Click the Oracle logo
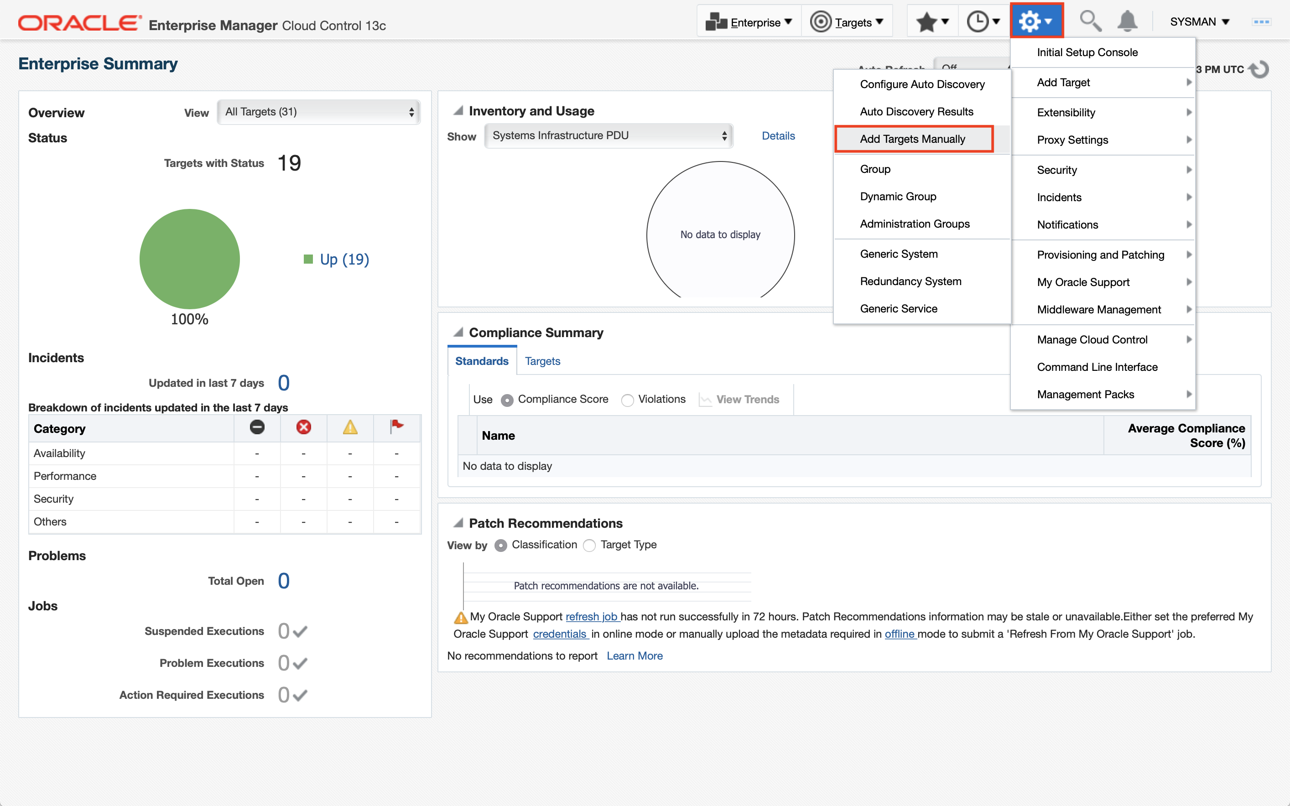 tap(80, 23)
